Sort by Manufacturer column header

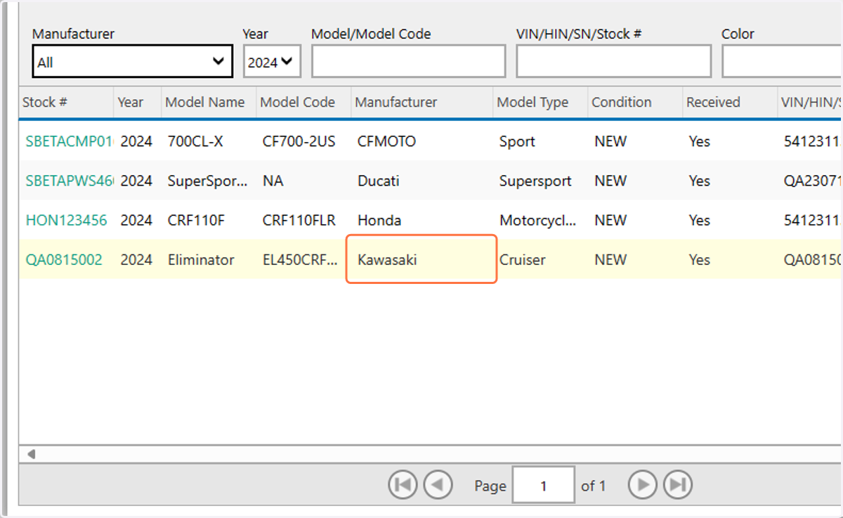click(422, 102)
